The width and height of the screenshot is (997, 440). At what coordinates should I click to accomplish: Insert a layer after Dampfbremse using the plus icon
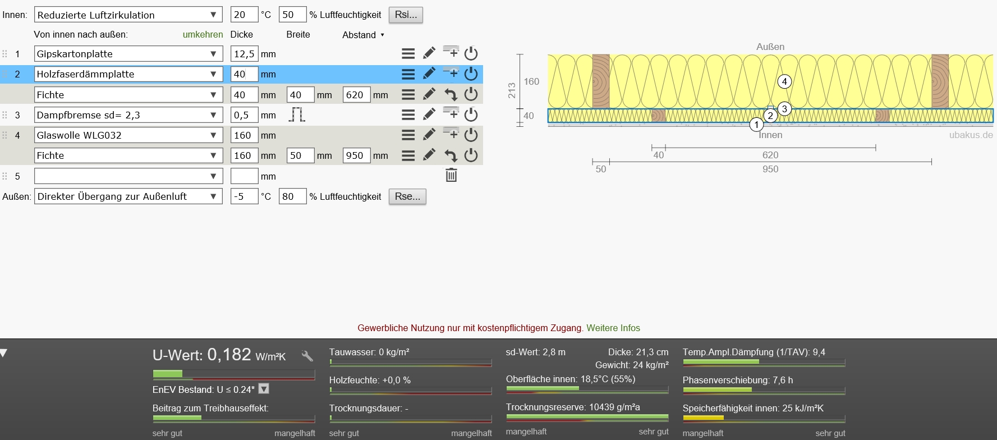point(451,114)
